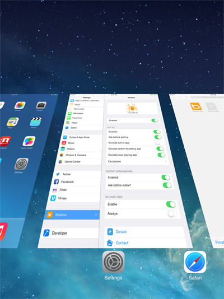Viewport: 224px width, 299px height.
Task: Tap the Photo Booth icon on home screen card
Action: (5, 141)
